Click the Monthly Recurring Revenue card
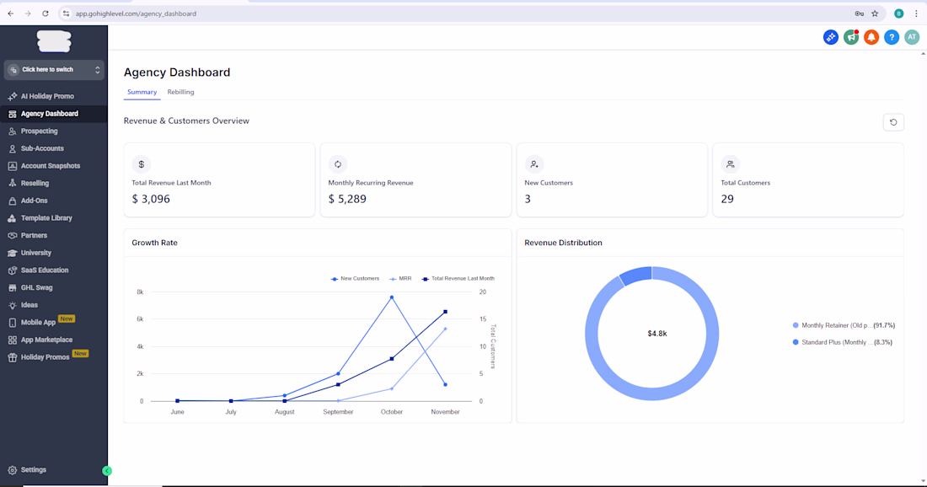927x487 pixels. [x=415, y=179]
